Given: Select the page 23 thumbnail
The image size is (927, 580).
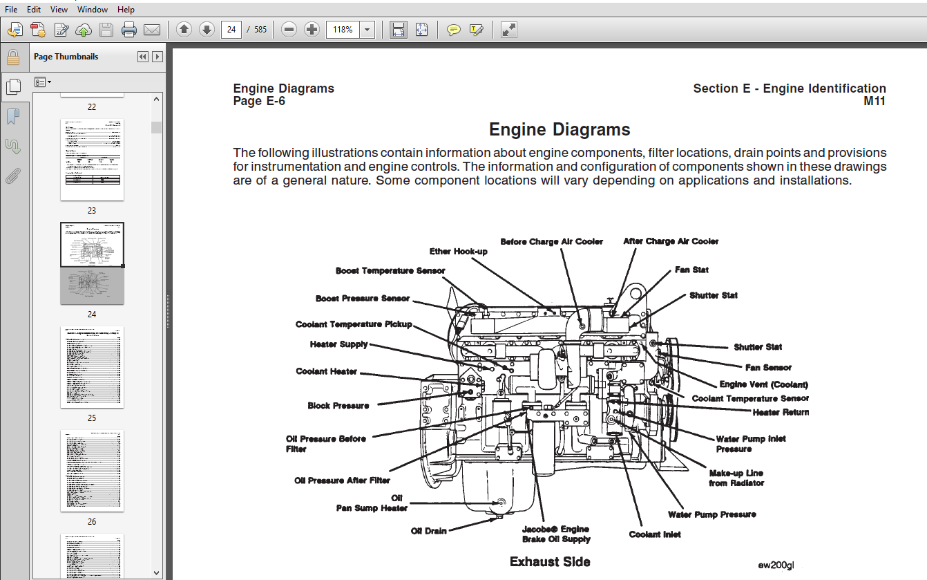Looking at the screenshot, I should tap(92, 159).
